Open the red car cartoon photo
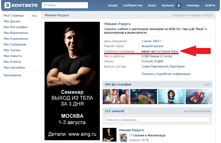The image size is (221, 143). click(199, 96)
